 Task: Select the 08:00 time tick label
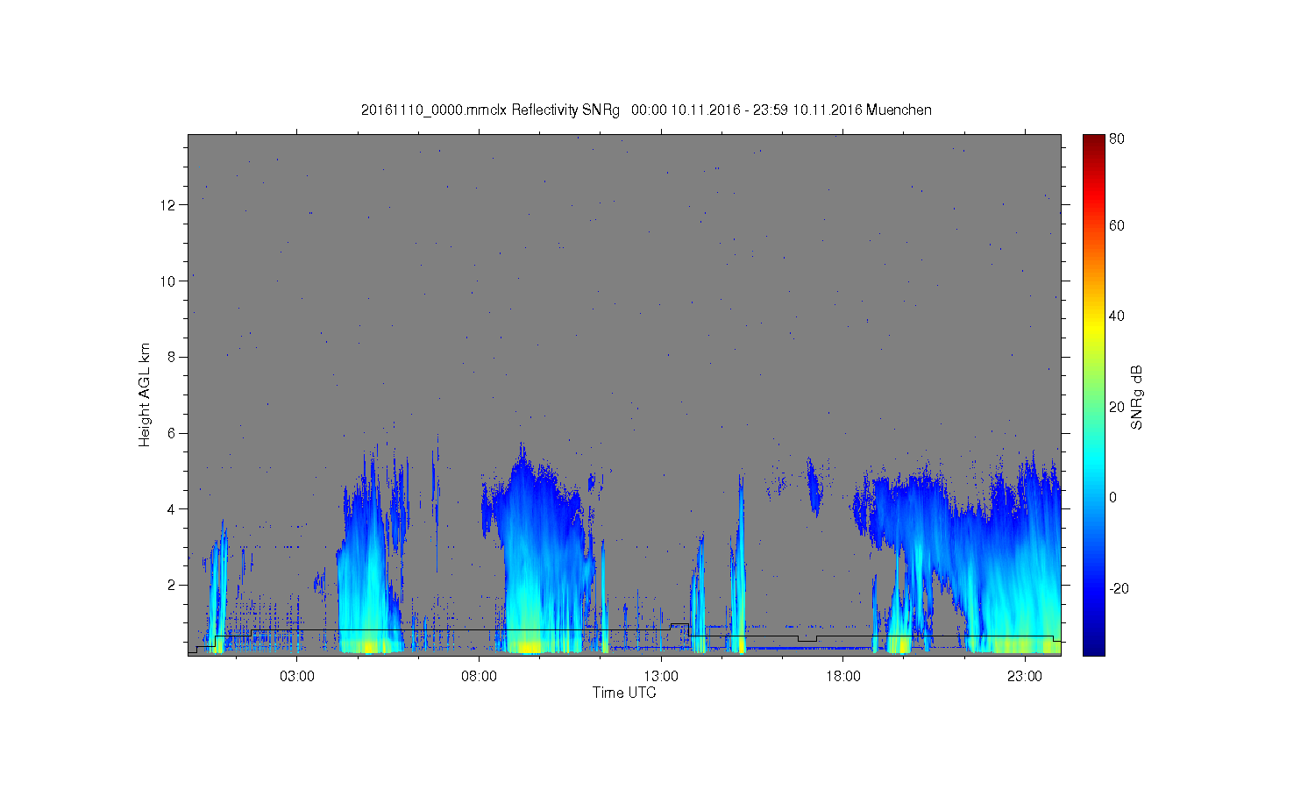pos(479,676)
